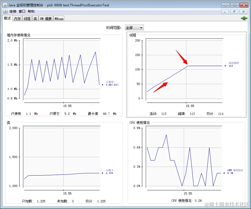Expand the 时间范围 dropdown set to 全部
This screenshot has width=251, height=209.
[x=134, y=28]
